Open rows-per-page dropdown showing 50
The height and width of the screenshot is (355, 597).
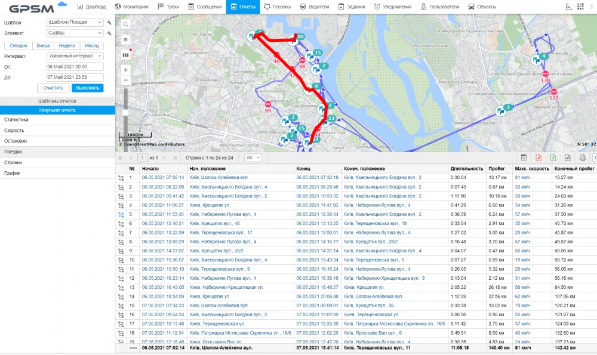tap(253, 158)
